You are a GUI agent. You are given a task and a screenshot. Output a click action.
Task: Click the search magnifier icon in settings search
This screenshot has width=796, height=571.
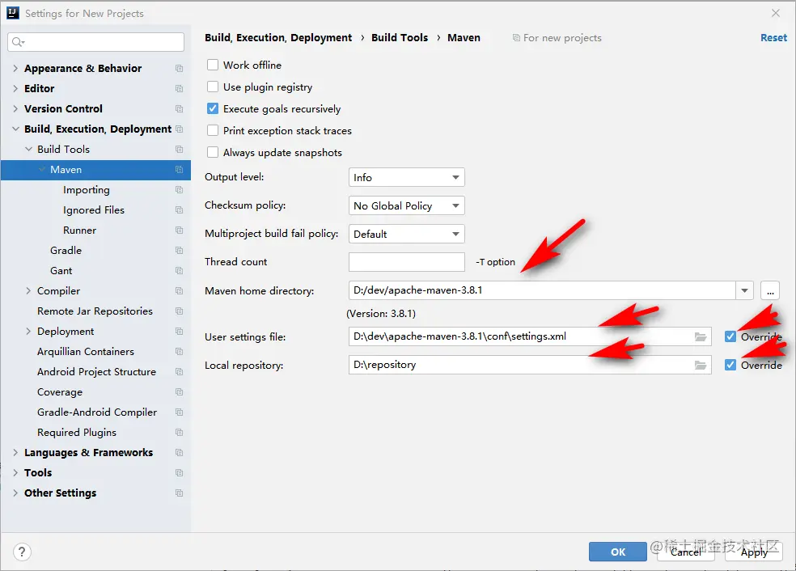click(18, 42)
